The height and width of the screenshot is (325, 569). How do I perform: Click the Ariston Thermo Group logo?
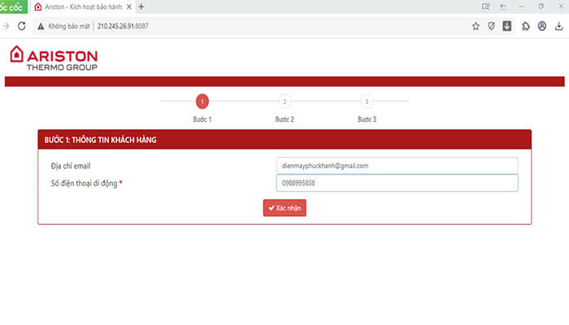click(x=54, y=58)
